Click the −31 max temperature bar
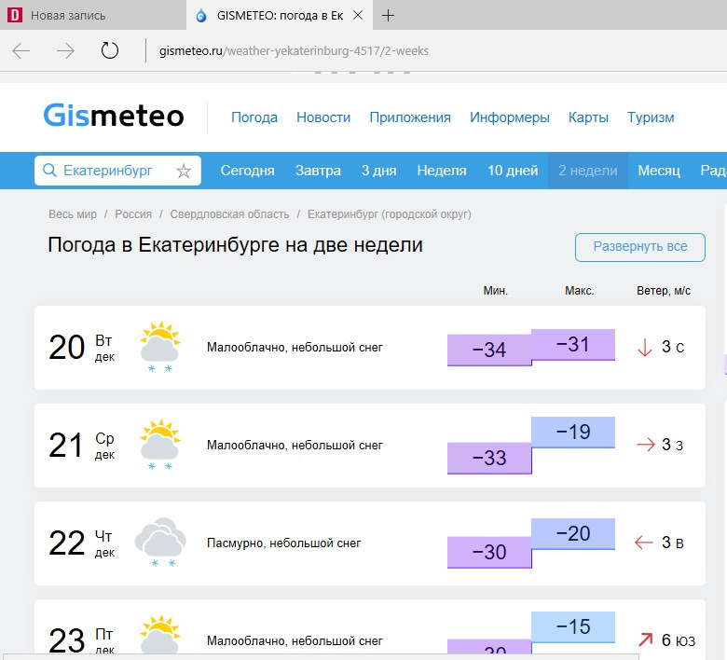This screenshot has height=660, width=727. click(x=573, y=344)
